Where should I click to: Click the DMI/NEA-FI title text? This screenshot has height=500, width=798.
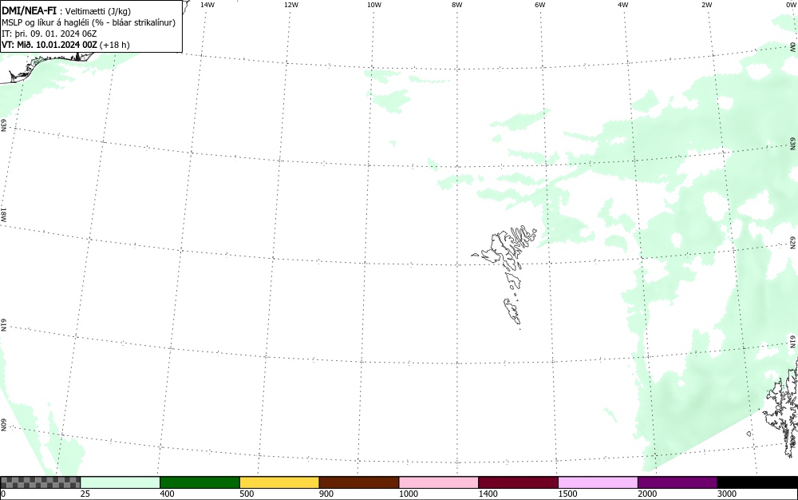(29, 10)
